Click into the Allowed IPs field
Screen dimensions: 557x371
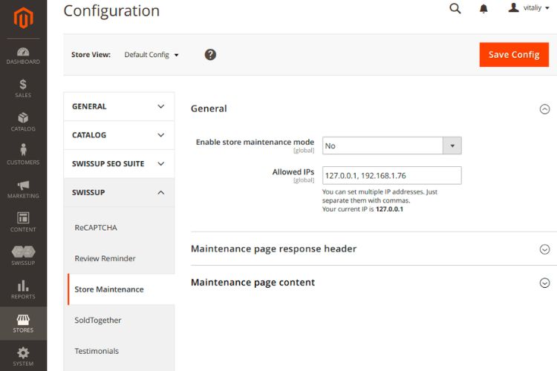[x=391, y=175]
